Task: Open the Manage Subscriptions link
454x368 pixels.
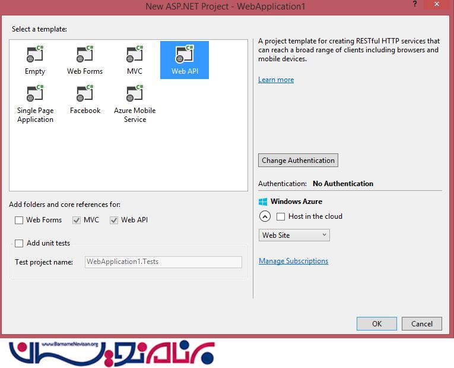Action: pos(293,261)
